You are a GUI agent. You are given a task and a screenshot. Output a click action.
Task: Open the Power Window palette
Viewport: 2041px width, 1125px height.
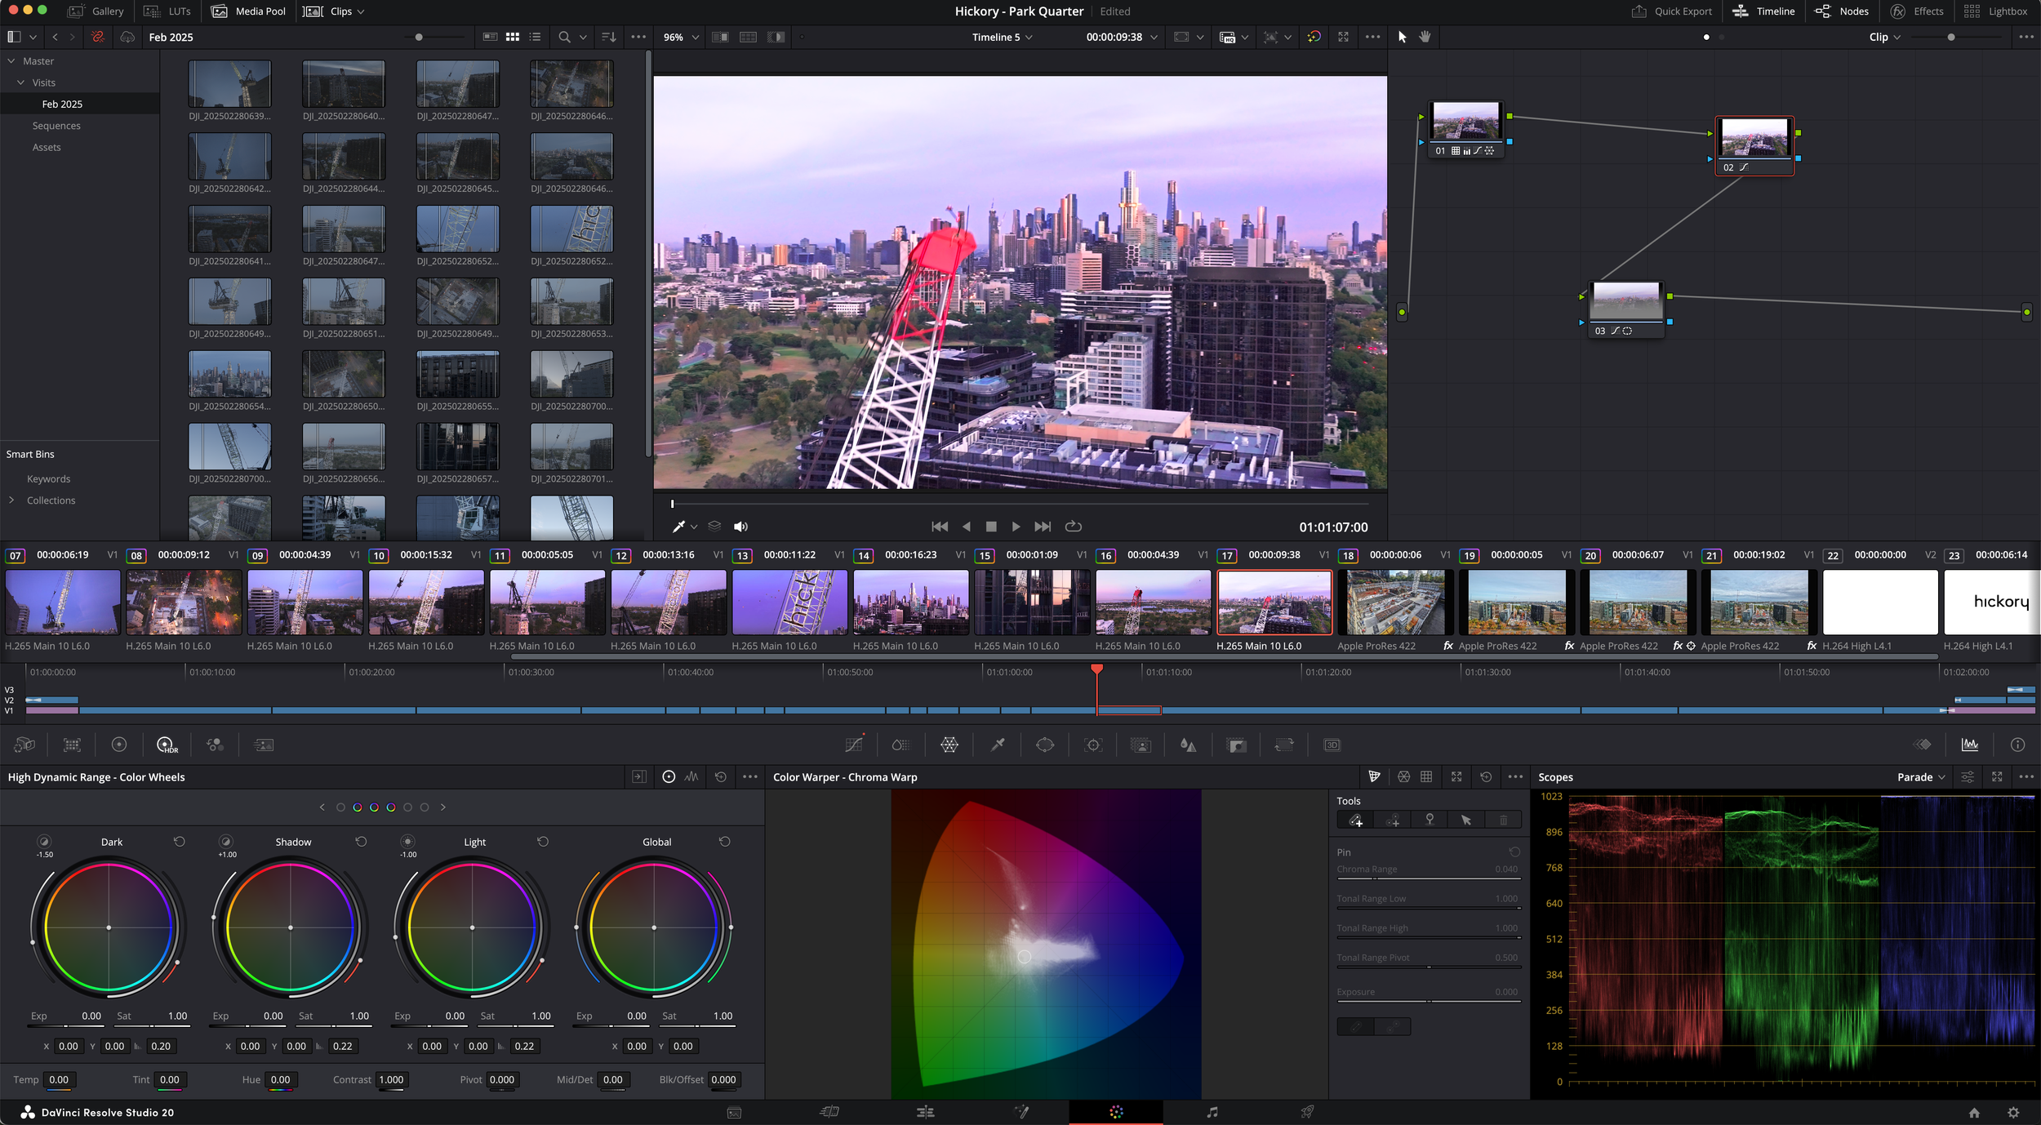1044,745
